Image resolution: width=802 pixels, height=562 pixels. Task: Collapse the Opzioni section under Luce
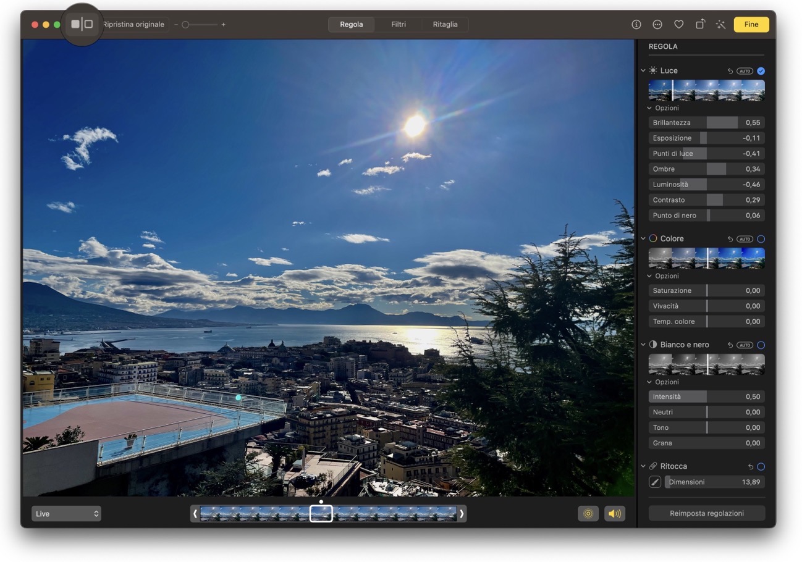649,107
